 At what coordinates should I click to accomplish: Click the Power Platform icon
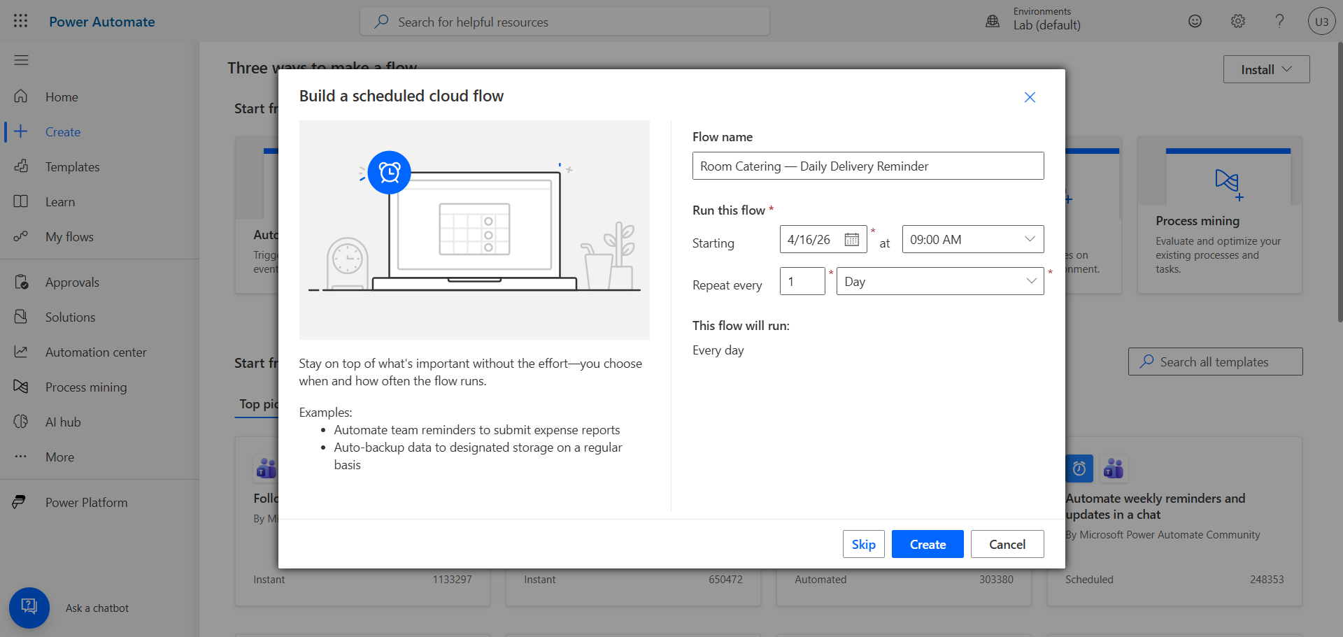(20, 502)
